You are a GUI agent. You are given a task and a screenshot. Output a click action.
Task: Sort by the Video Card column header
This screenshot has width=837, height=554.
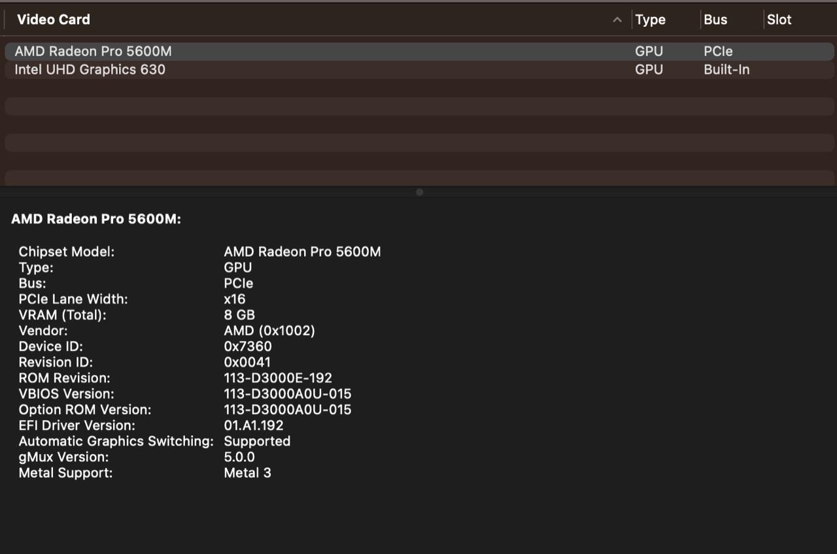(x=54, y=20)
